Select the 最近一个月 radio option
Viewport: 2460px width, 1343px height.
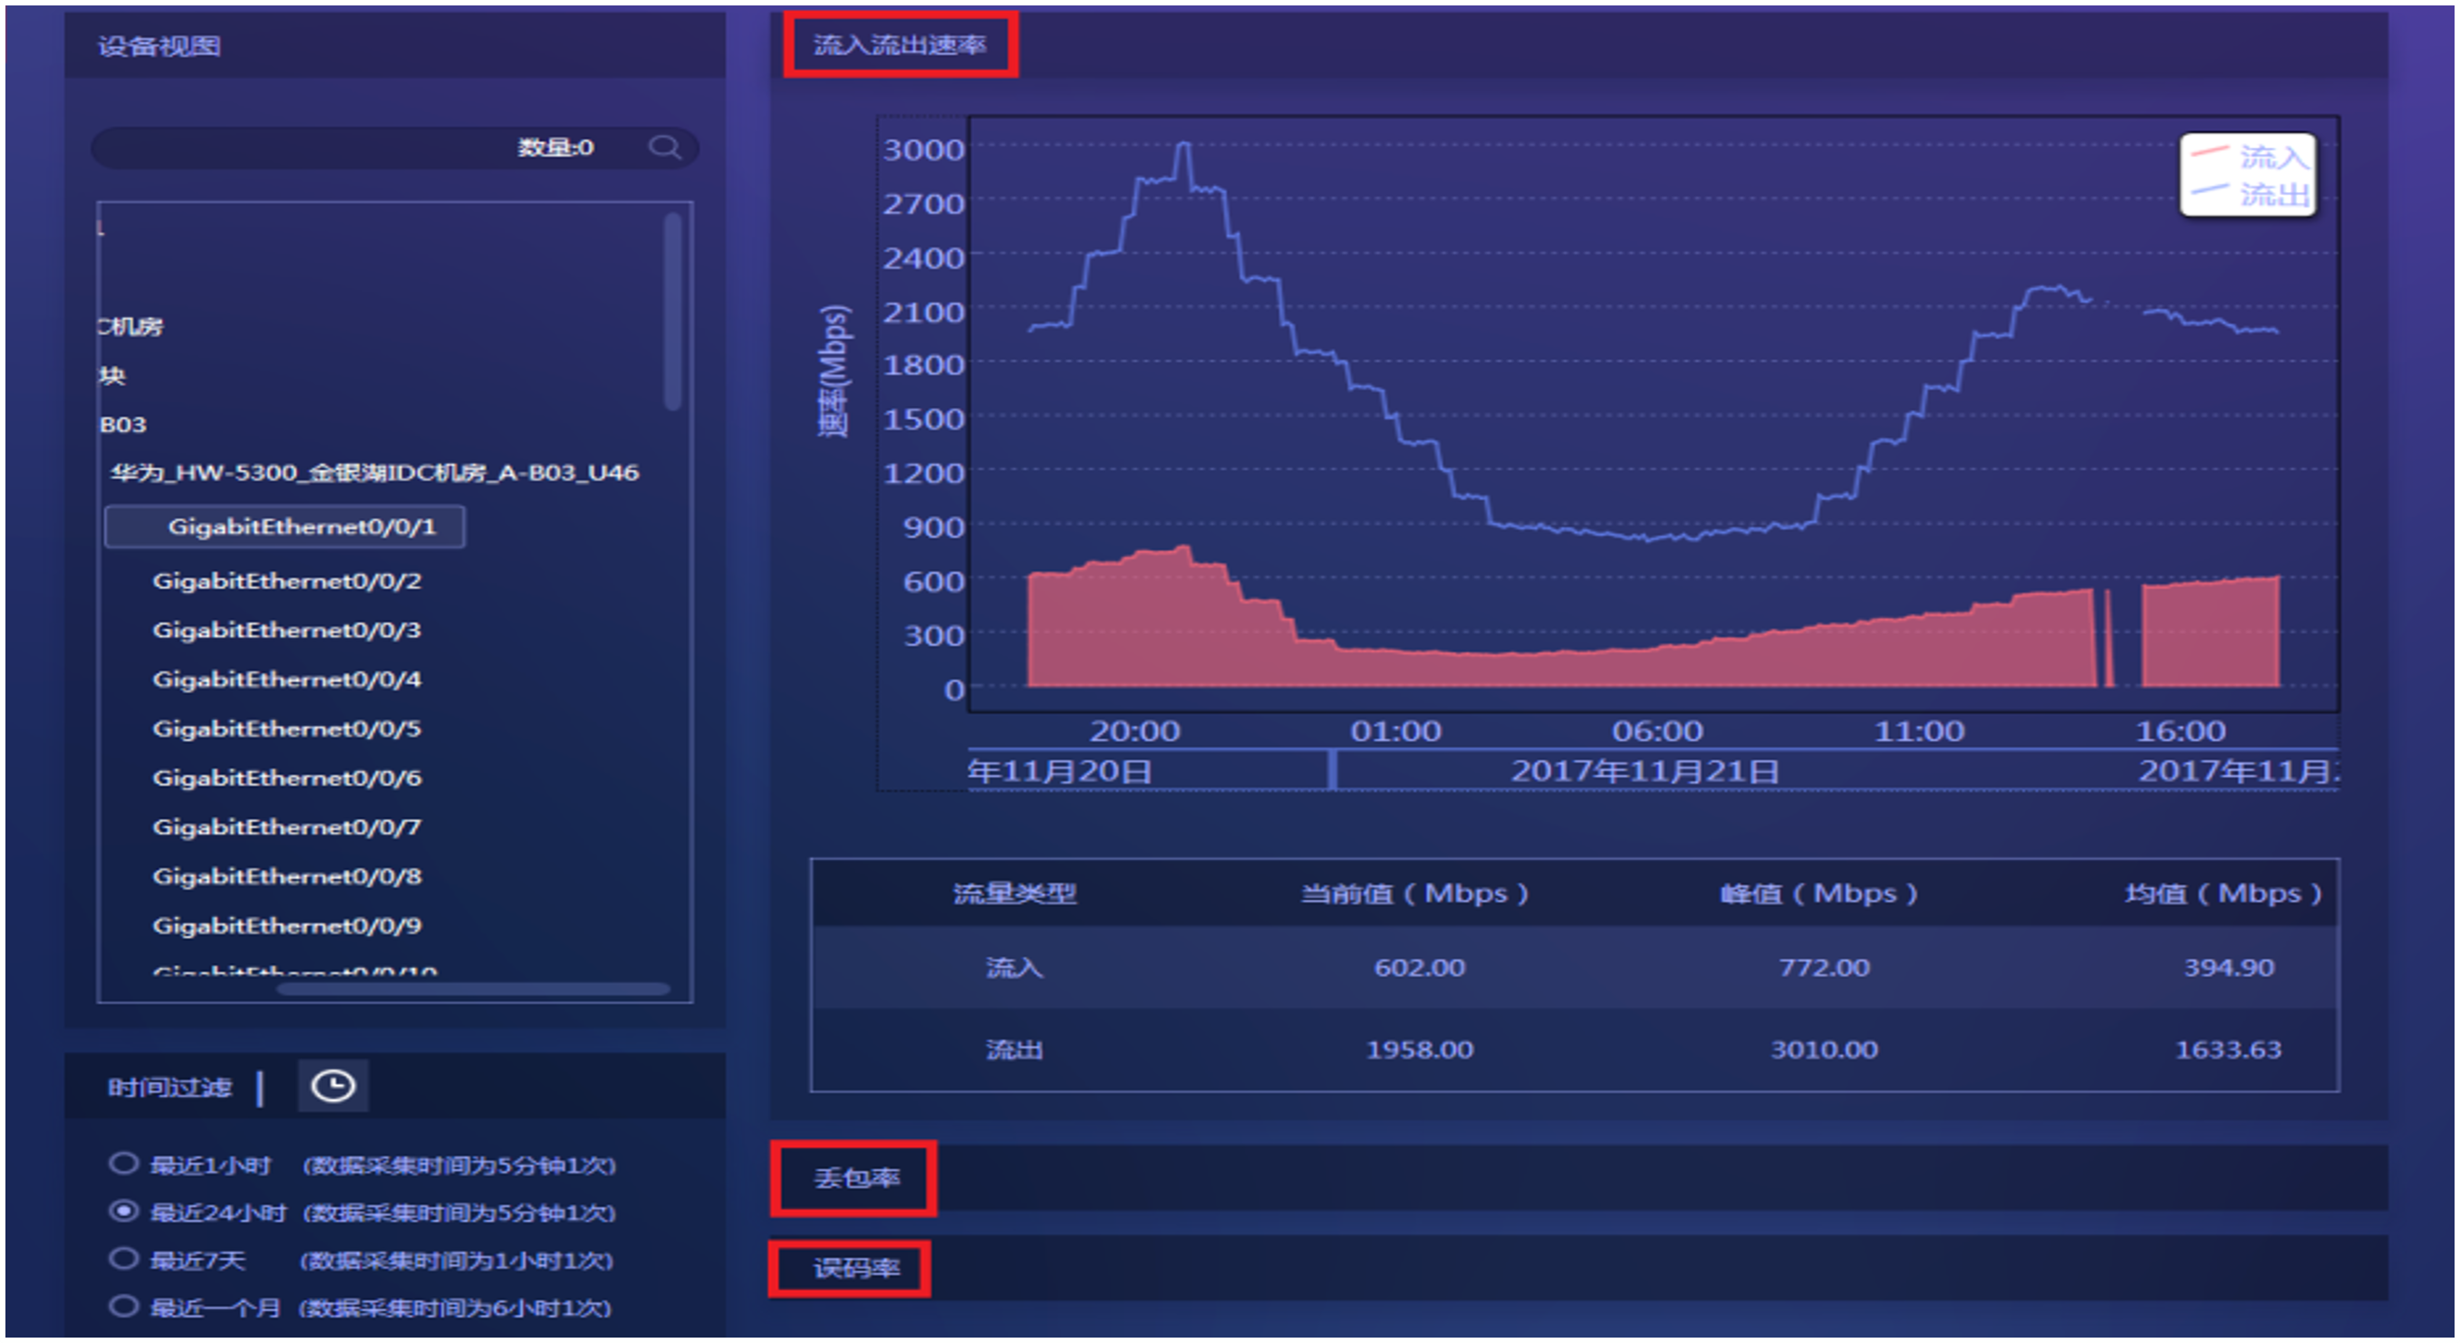click(x=123, y=1306)
